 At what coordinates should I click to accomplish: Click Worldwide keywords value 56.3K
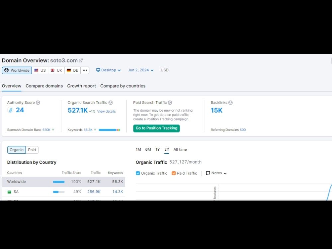point(118,182)
